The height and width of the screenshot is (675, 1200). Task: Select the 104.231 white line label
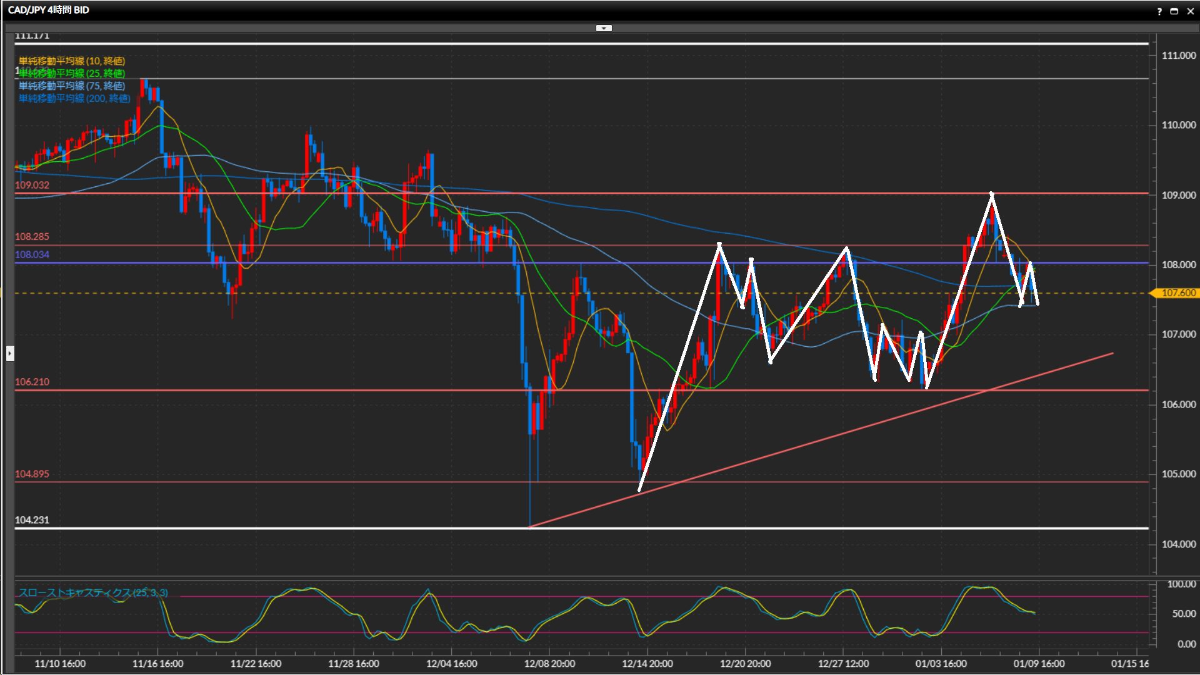(x=32, y=520)
